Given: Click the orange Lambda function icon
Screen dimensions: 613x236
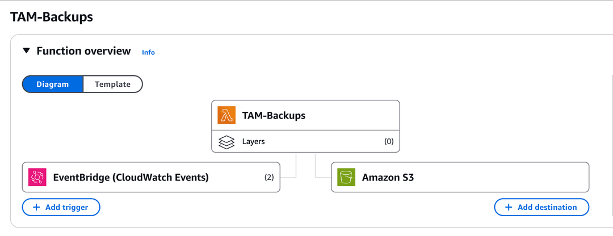Looking at the screenshot, I should (227, 116).
